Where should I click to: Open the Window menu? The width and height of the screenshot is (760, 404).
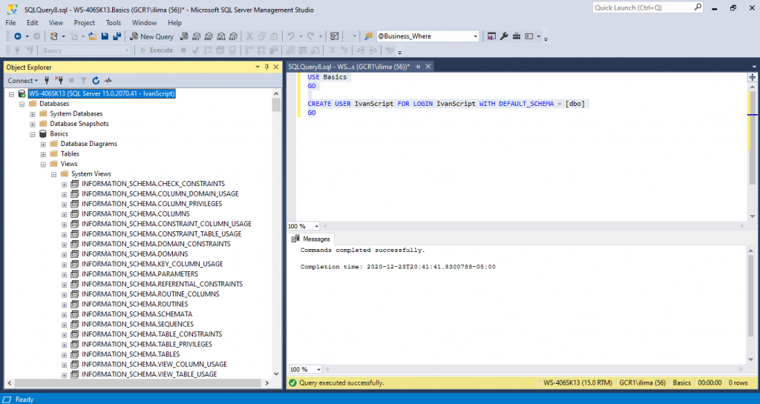(x=145, y=23)
